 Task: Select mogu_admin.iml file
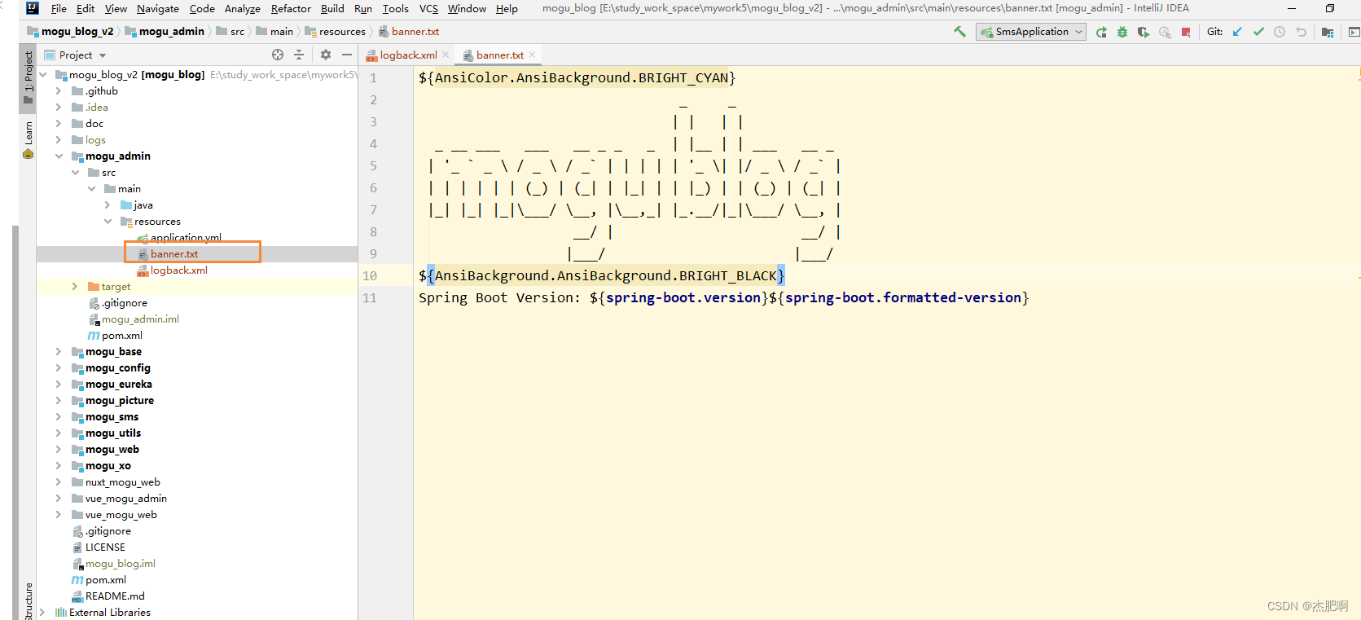pyautogui.click(x=139, y=319)
